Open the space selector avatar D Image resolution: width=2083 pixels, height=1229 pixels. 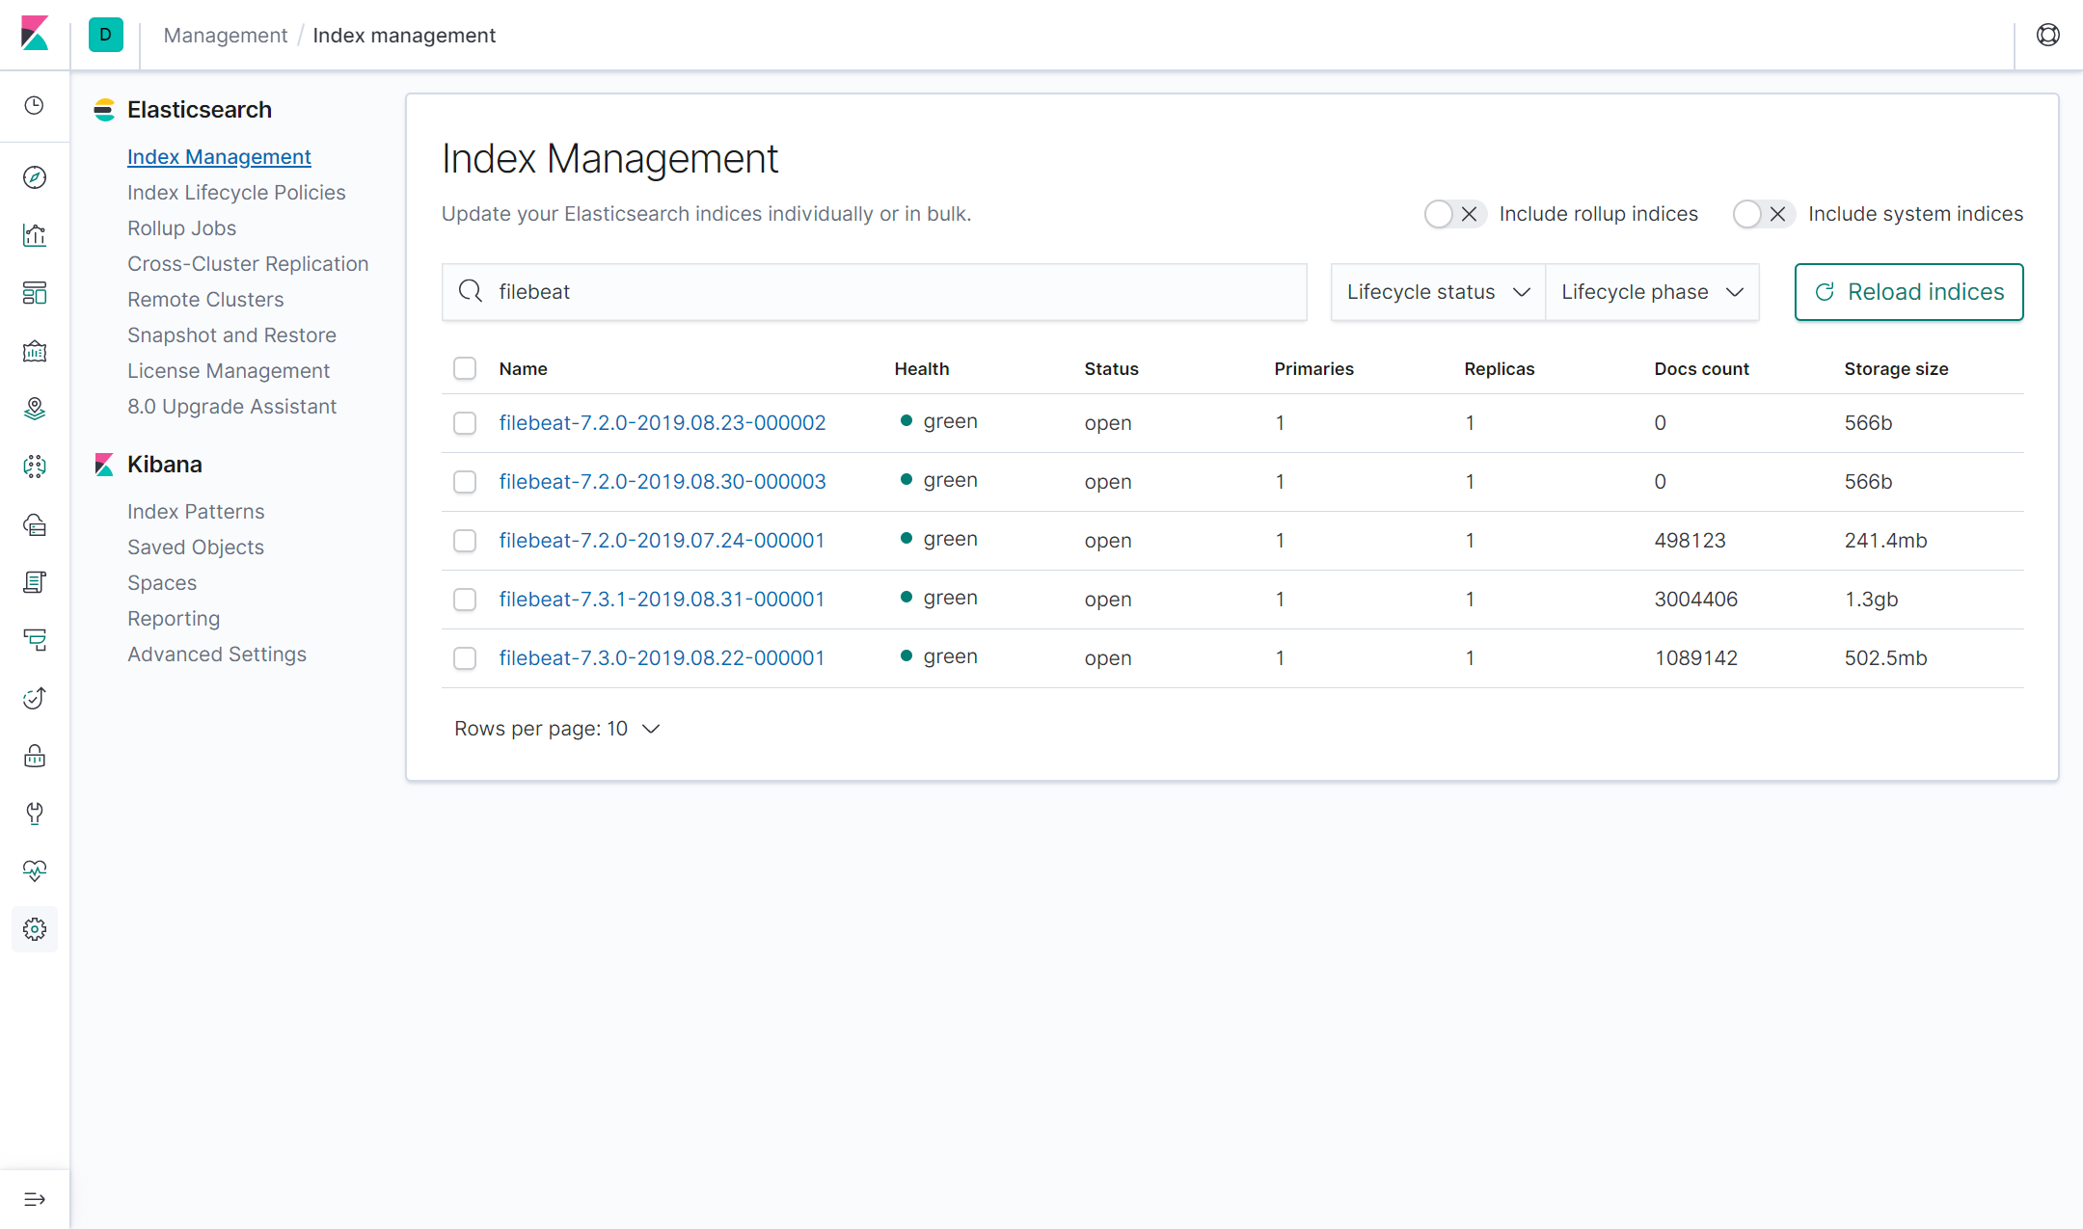coord(105,35)
